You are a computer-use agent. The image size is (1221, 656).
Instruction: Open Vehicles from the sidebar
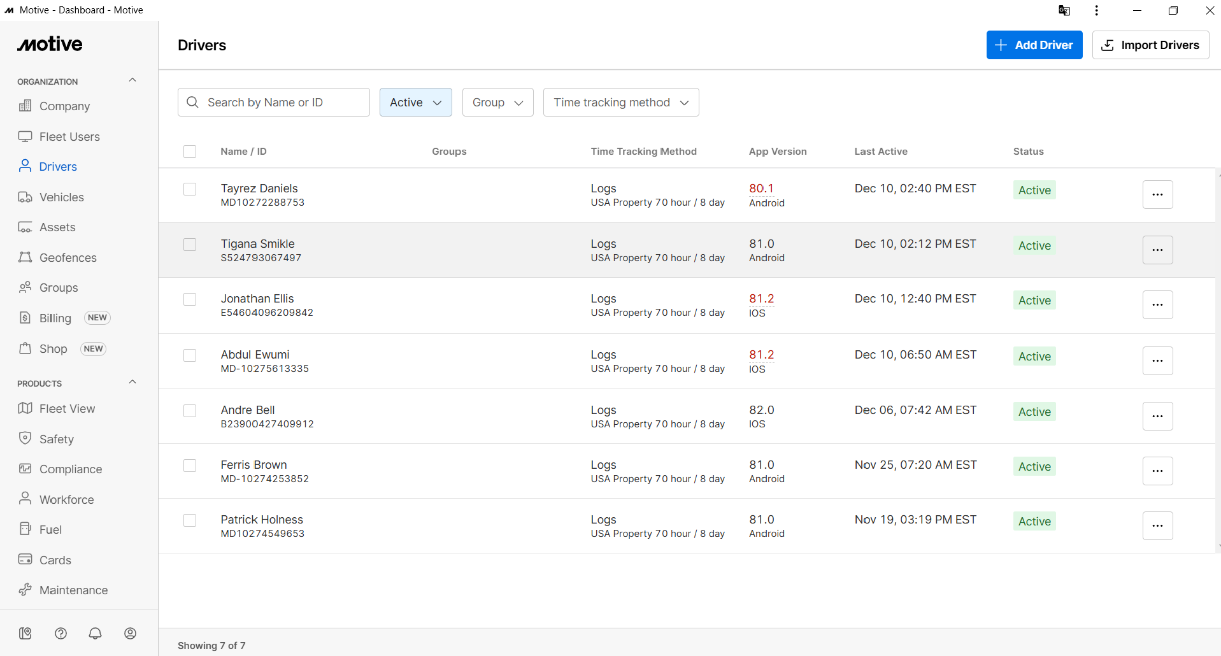tap(61, 197)
